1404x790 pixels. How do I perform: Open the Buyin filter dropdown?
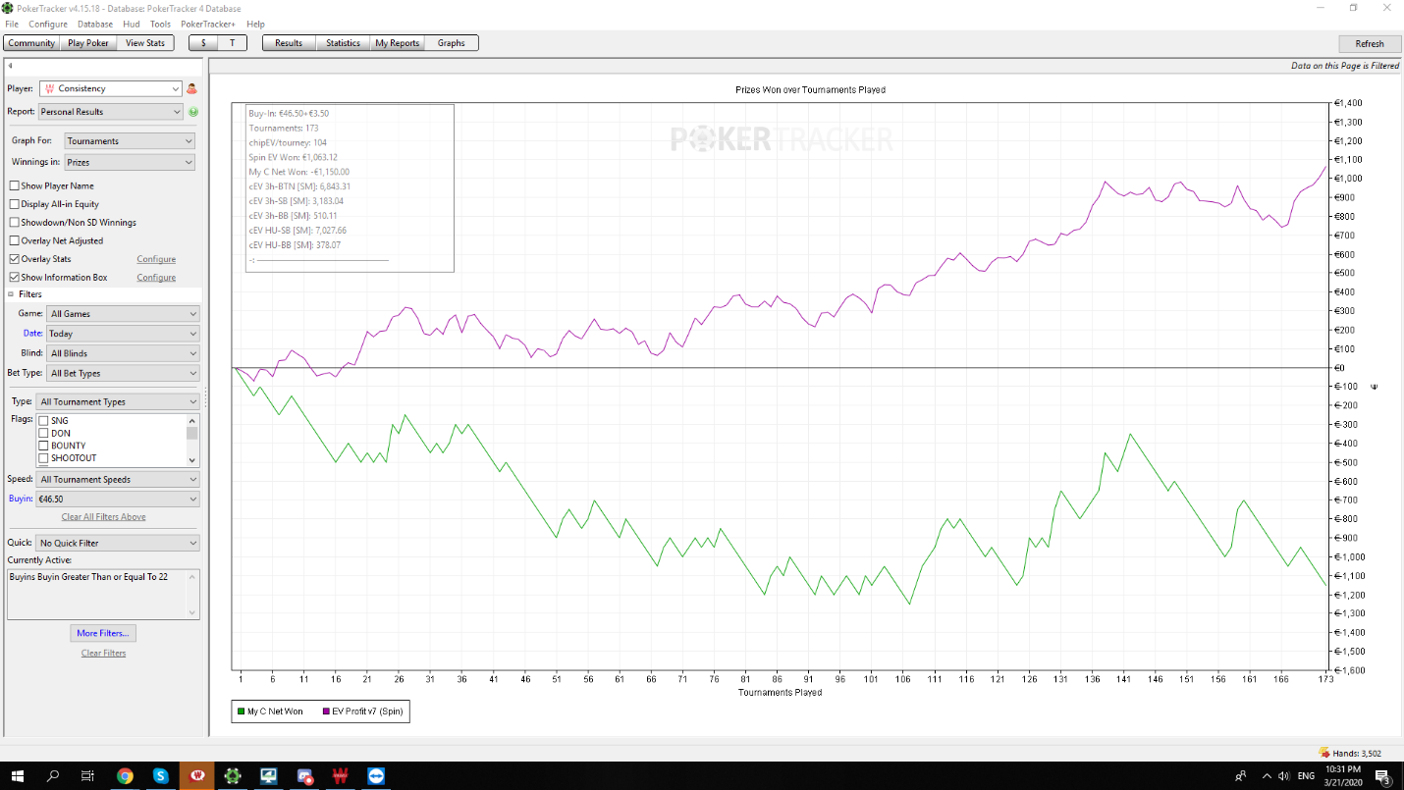118,500
